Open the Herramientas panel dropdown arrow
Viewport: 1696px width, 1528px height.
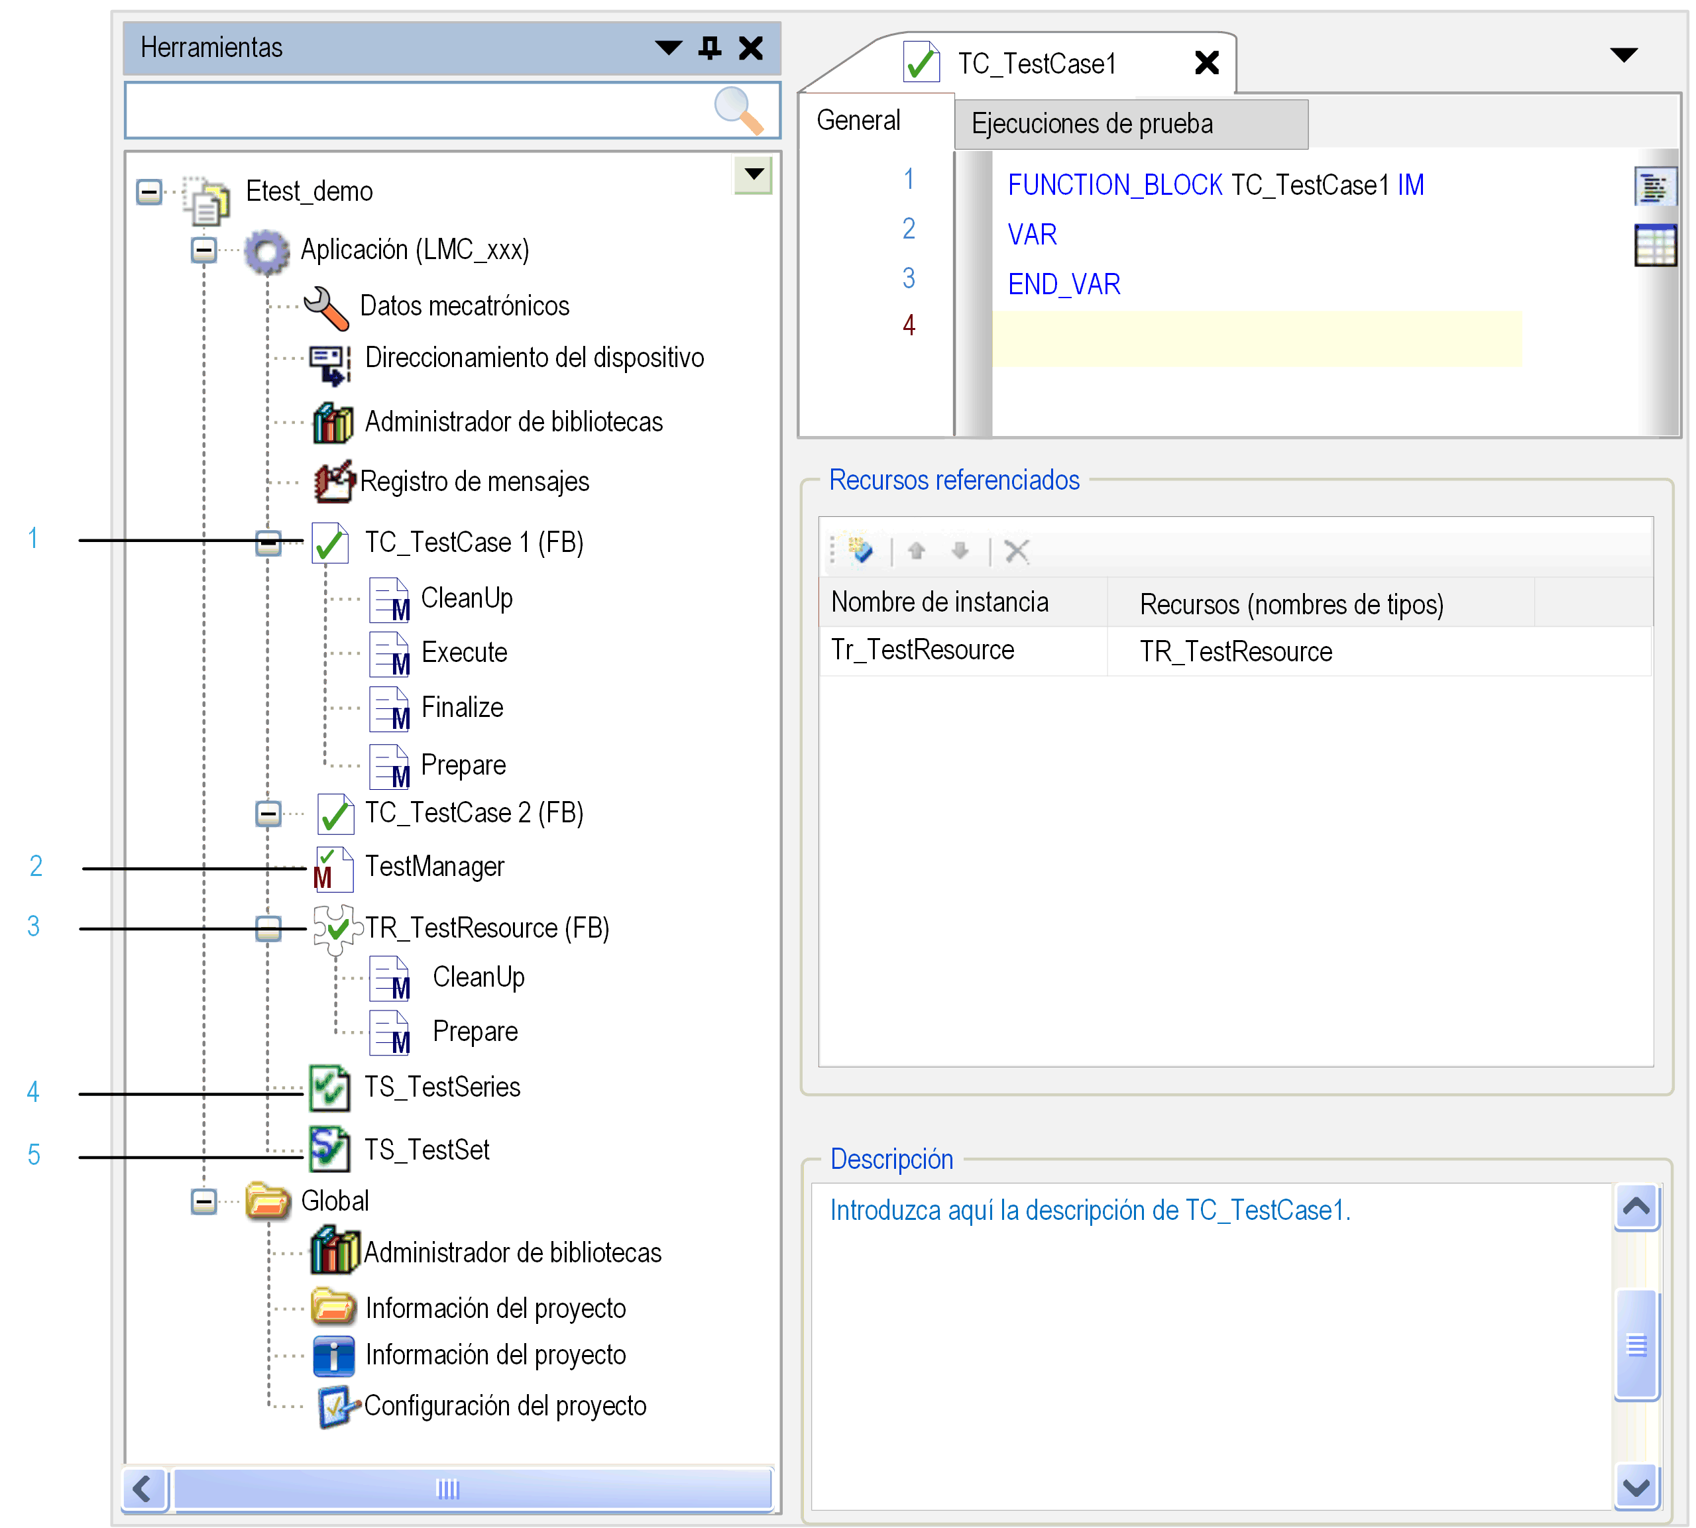(668, 48)
